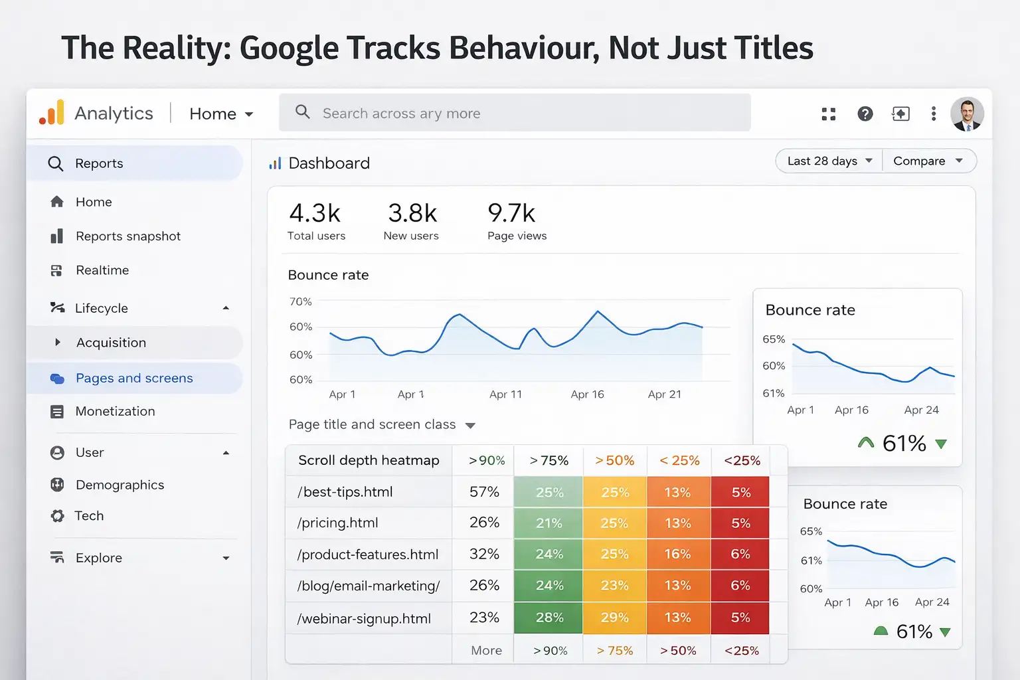Switch to Pages and screens

tap(134, 378)
